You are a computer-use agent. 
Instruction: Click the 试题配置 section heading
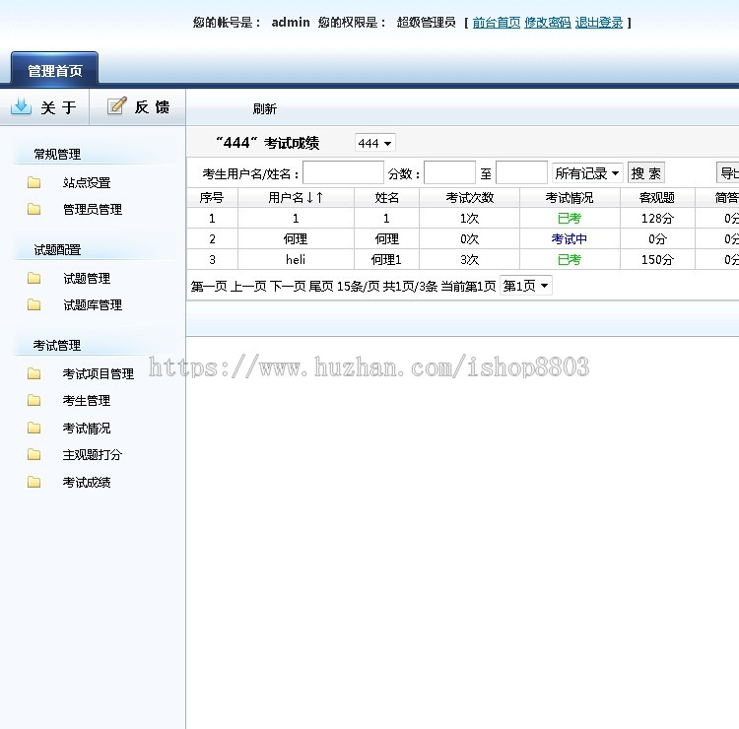click(57, 250)
